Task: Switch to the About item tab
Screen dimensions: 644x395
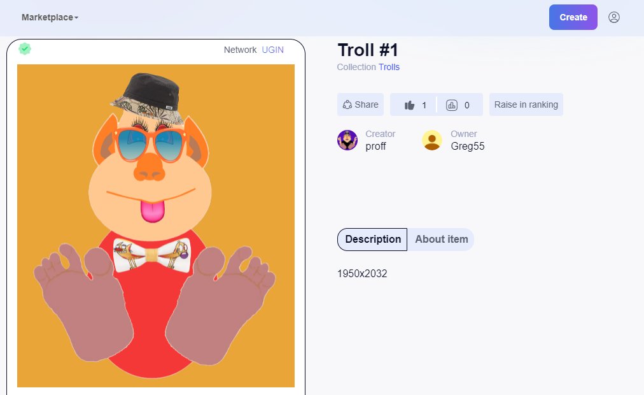Action: (441, 239)
